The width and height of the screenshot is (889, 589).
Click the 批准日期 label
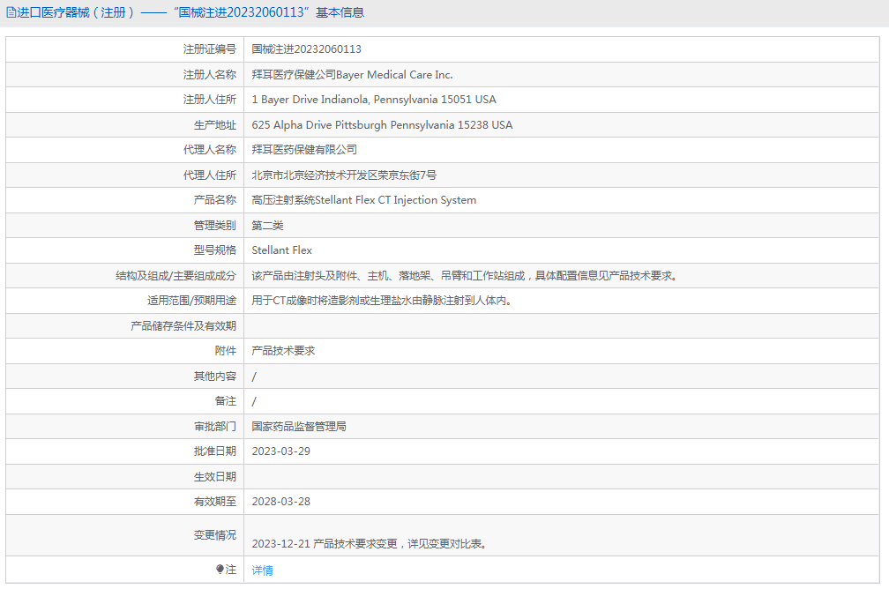click(x=215, y=451)
